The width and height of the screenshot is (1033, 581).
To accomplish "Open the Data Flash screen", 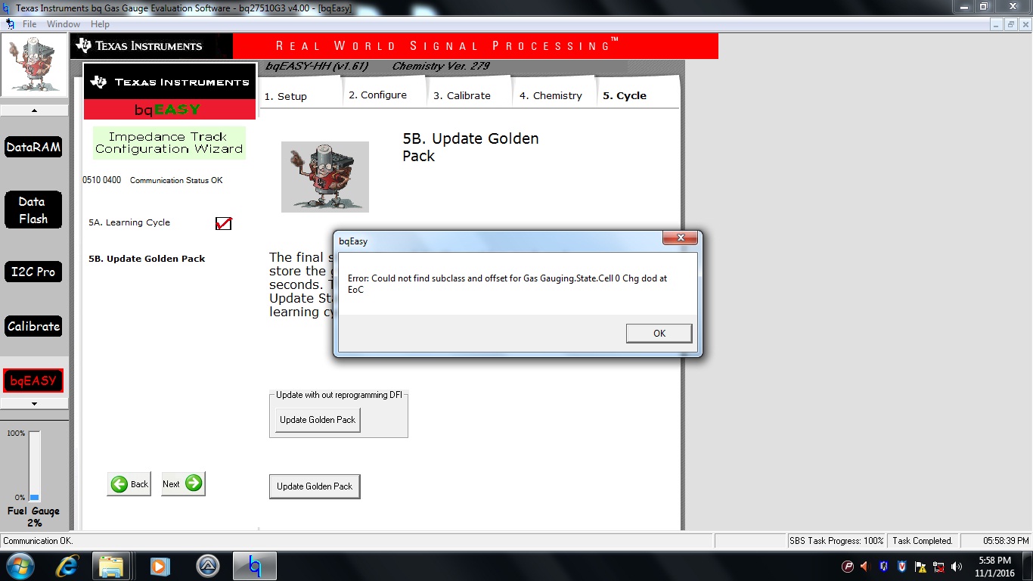I will pyautogui.click(x=34, y=210).
